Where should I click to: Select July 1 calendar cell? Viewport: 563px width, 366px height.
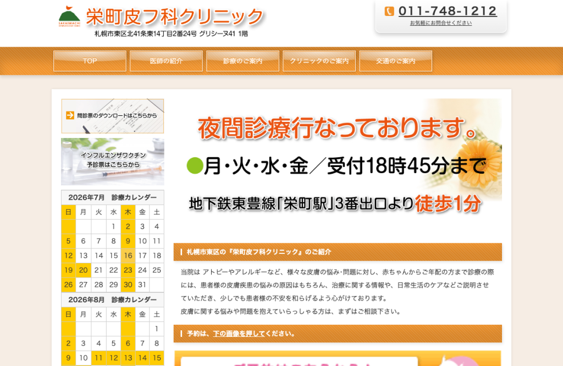pos(113,226)
